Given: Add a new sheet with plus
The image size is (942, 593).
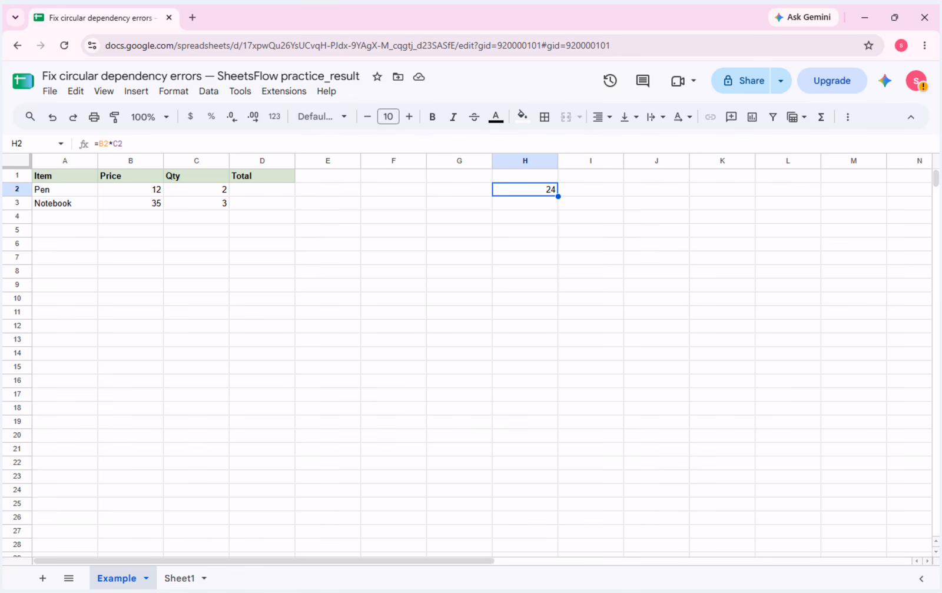Looking at the screenshot, I should [42, 578].
